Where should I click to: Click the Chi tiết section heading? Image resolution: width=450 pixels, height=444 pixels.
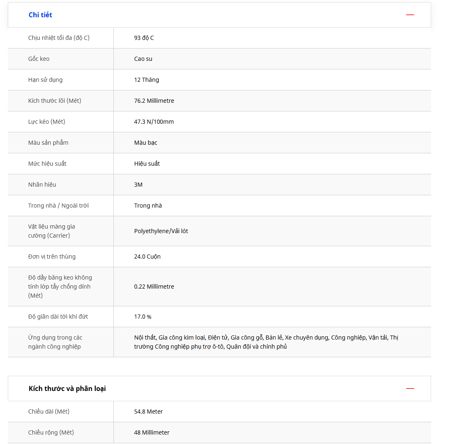[x=40, y=15]
